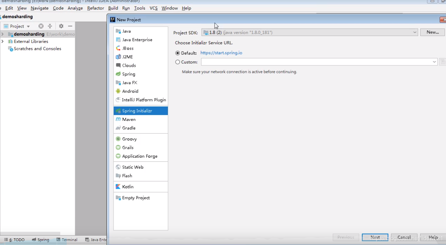Expand the External Libraries tree node
The image size is (446, 245).
click(2, 41)
